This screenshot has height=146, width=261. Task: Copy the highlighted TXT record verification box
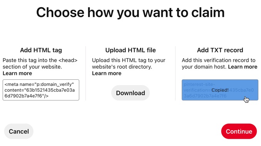(x=220, y=90)
